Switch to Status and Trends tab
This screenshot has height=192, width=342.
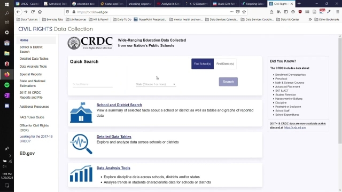(x=112, y=4)
